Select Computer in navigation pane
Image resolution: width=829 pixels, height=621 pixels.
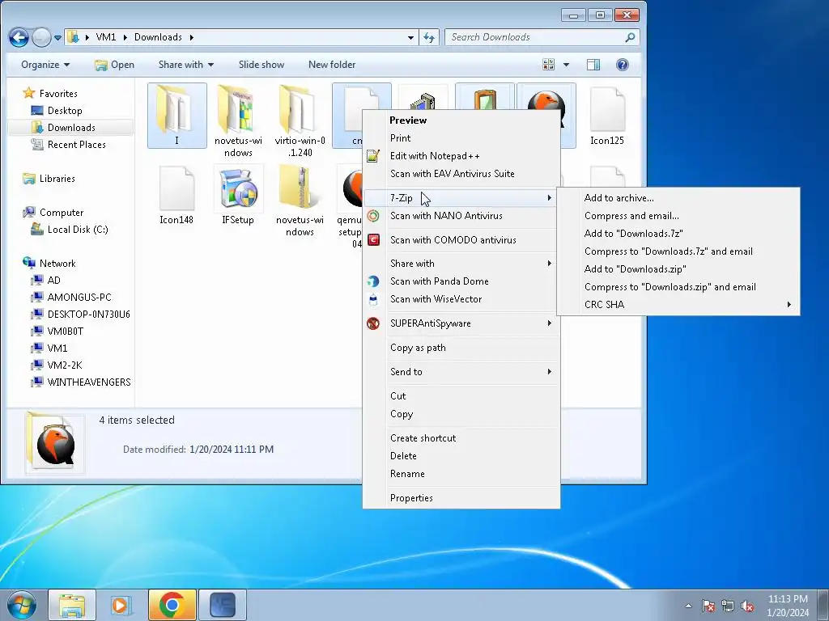point(53,213)
